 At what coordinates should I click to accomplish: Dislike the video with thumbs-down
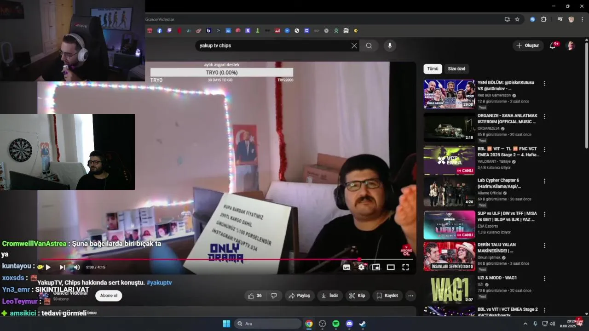[273, 296]
